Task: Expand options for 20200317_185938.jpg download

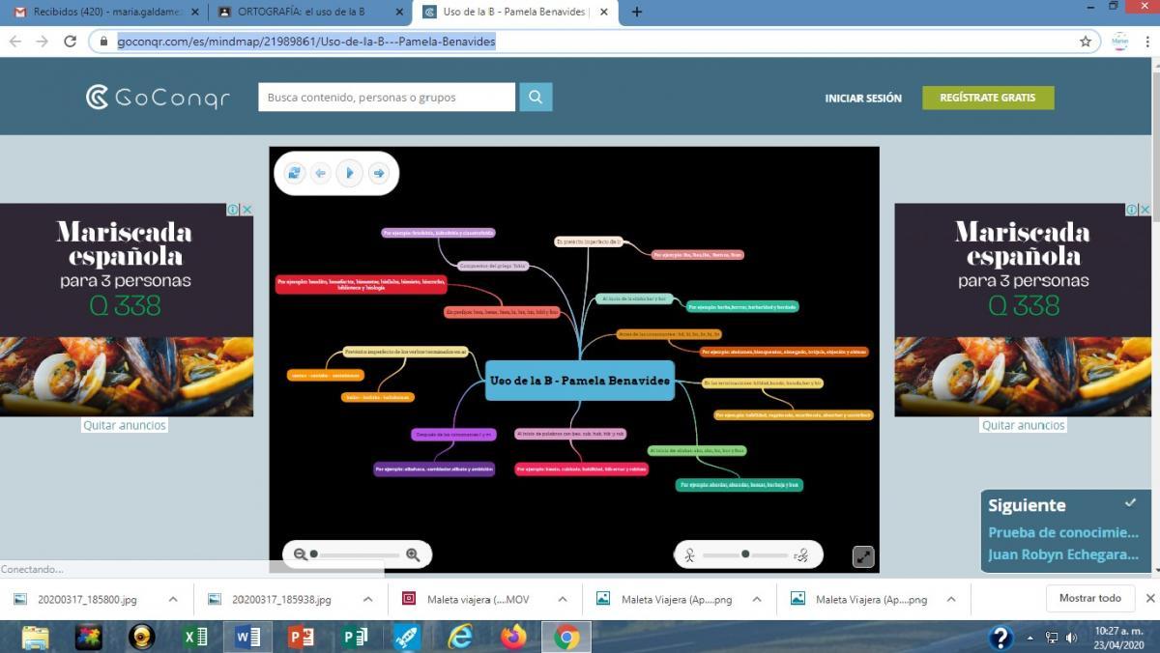Action: coord(367,599)
